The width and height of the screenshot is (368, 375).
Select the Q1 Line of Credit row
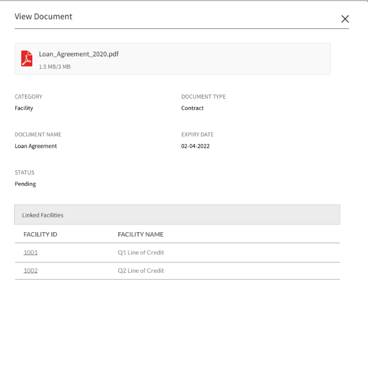[177, 253]
